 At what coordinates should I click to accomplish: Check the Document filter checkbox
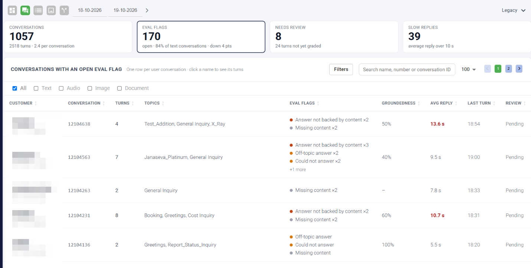pos(119,88)
